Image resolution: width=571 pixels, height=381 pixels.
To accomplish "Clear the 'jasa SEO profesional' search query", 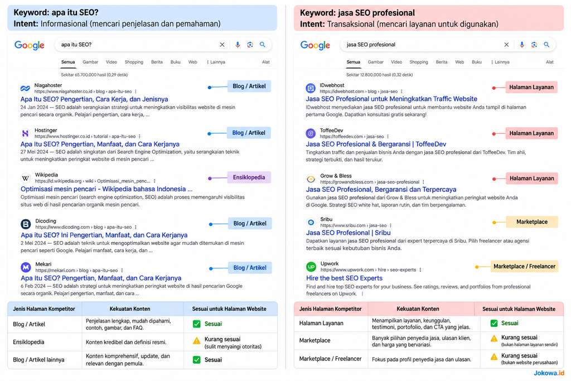I will 506,45.
